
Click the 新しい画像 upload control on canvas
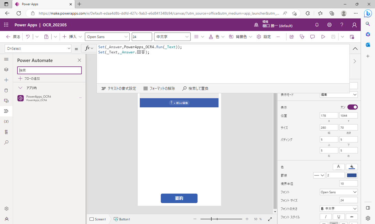click(179, 103)
